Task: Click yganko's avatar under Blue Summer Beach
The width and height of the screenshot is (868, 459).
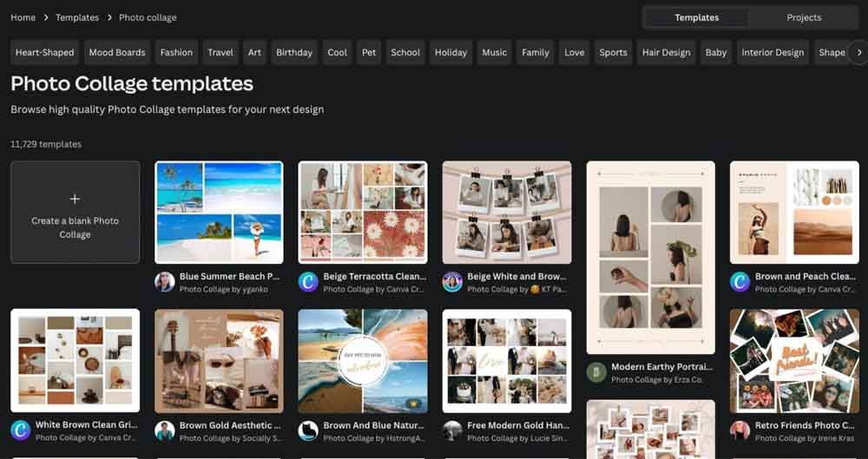Action: tap(164, 282)
